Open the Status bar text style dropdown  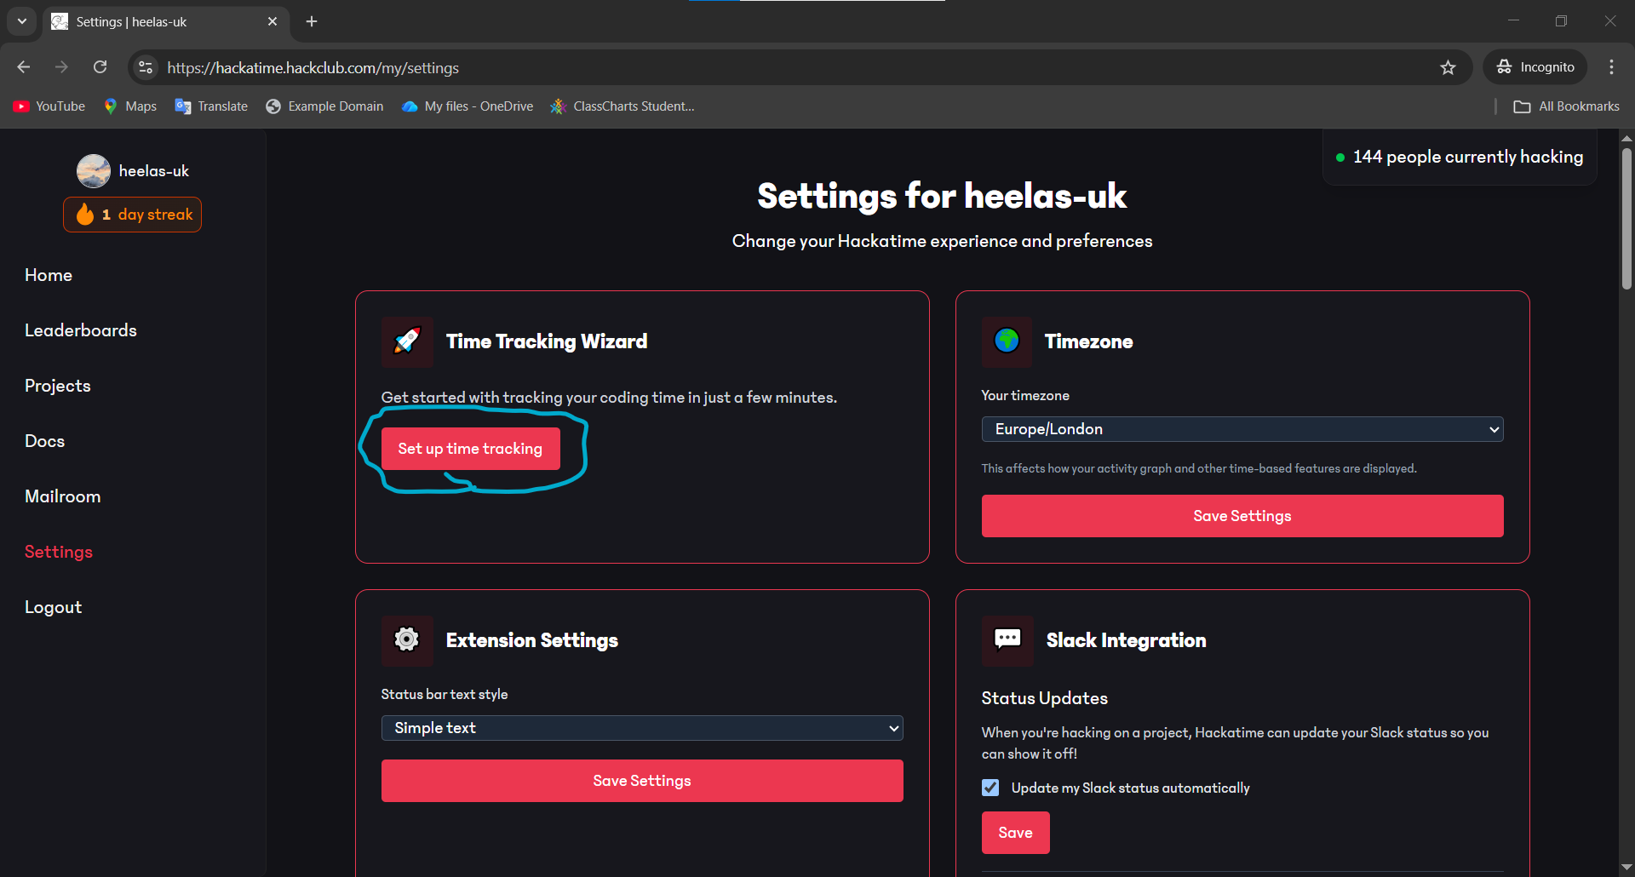tap(641, 728)
